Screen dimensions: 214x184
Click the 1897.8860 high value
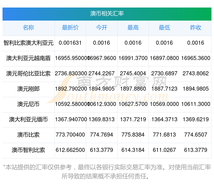133,89
